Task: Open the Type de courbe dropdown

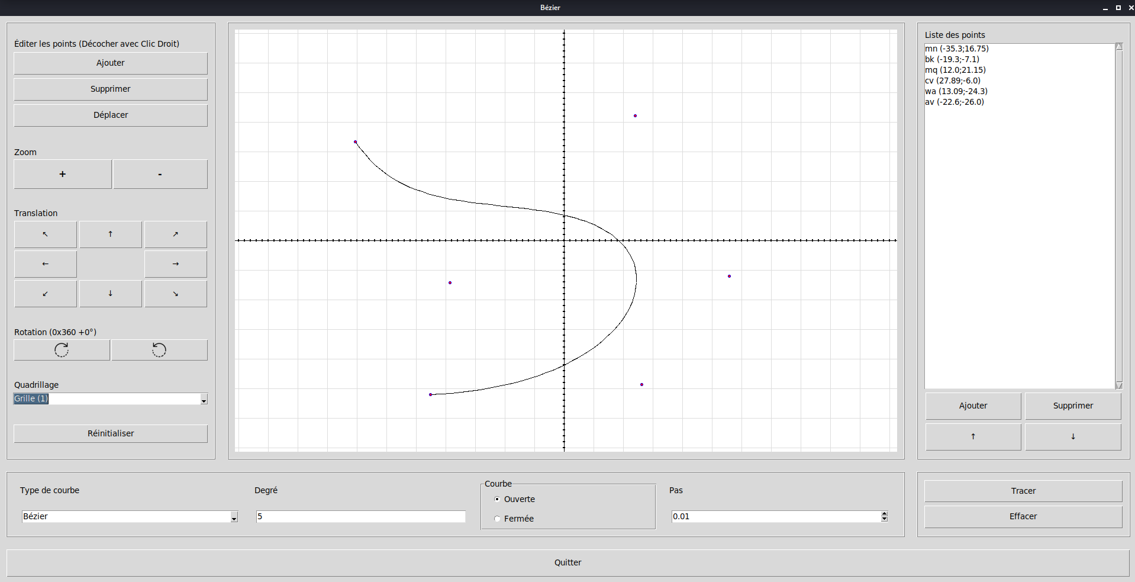Action: pos(233,516)
